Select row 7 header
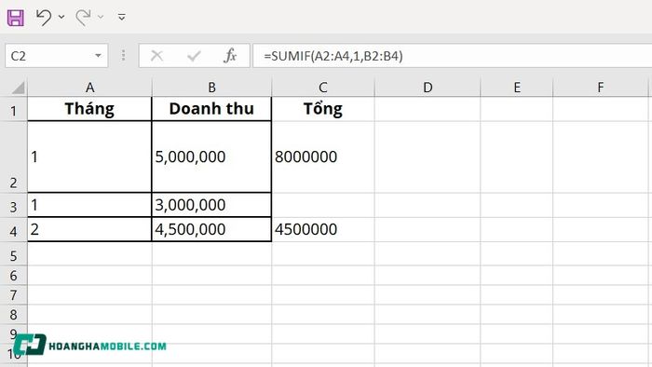Screen dimensions: 652x367 14,294
